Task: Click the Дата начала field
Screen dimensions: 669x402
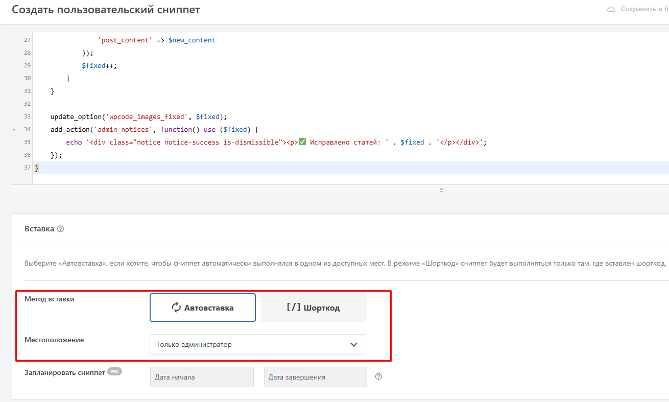Action: pos(202,377)
